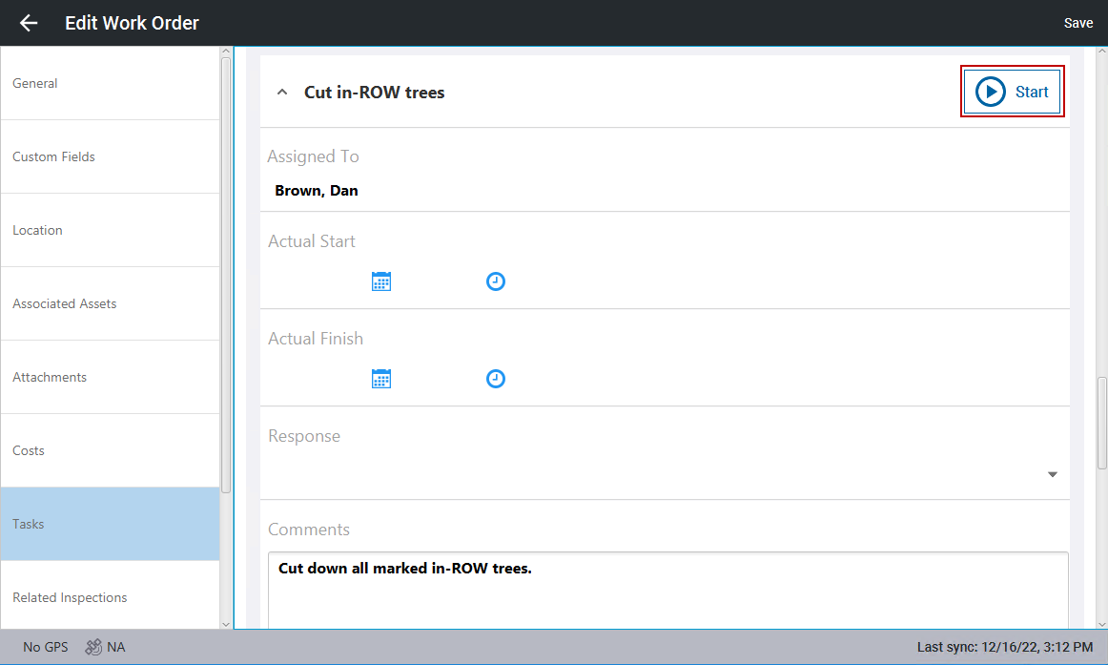Open the General section
This screenshot has width=1108, height=665.
click(x=111, y=83)
